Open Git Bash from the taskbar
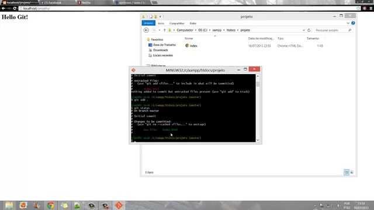The width and height of the screenshot is (374, 210). tap(119, 205)
